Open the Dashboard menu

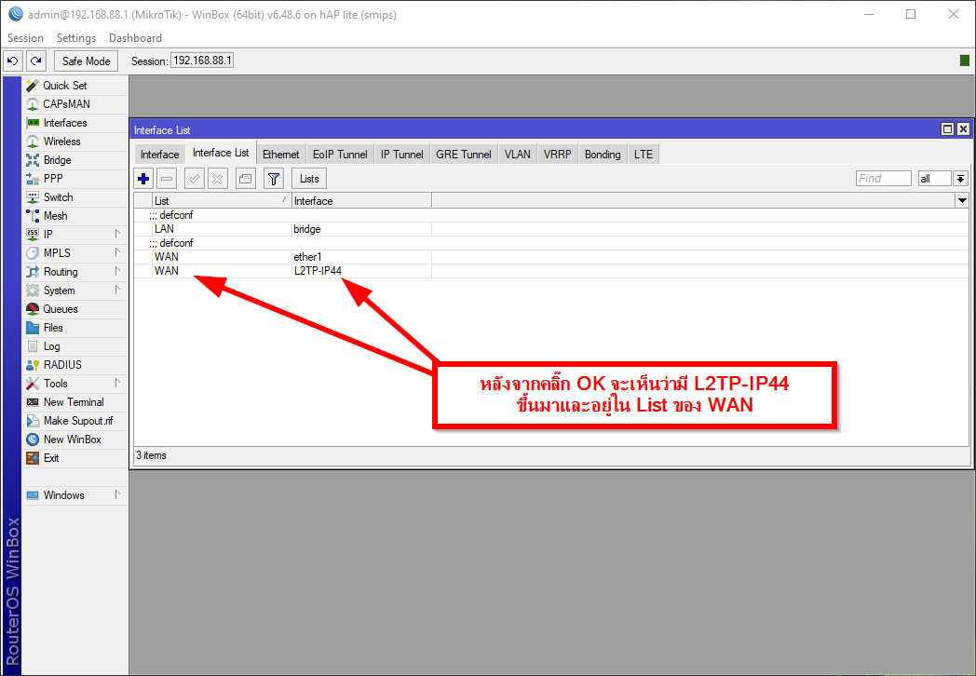135,38
